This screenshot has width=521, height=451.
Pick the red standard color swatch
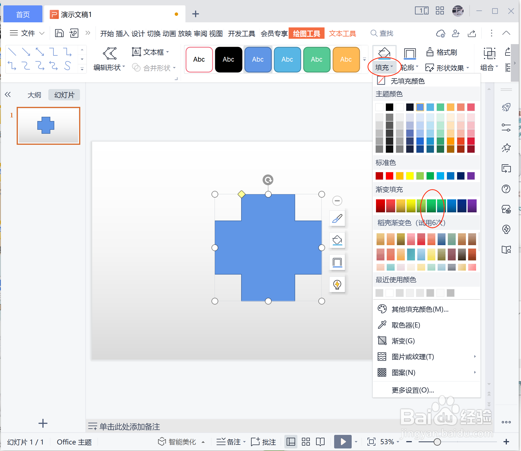coord(390,176)
